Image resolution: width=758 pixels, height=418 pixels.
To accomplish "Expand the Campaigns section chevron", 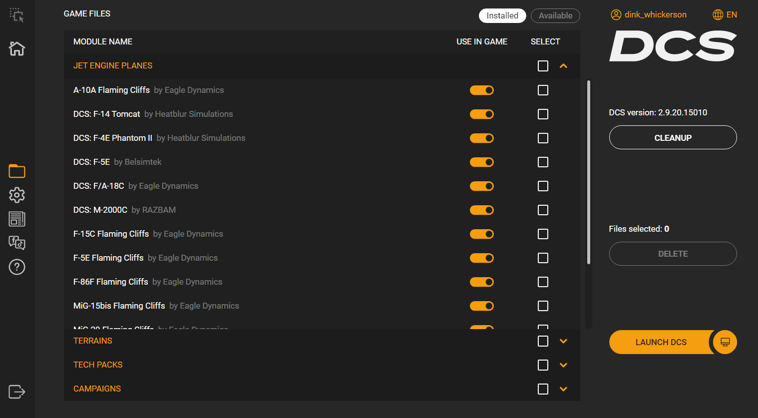I will point(563,389).
